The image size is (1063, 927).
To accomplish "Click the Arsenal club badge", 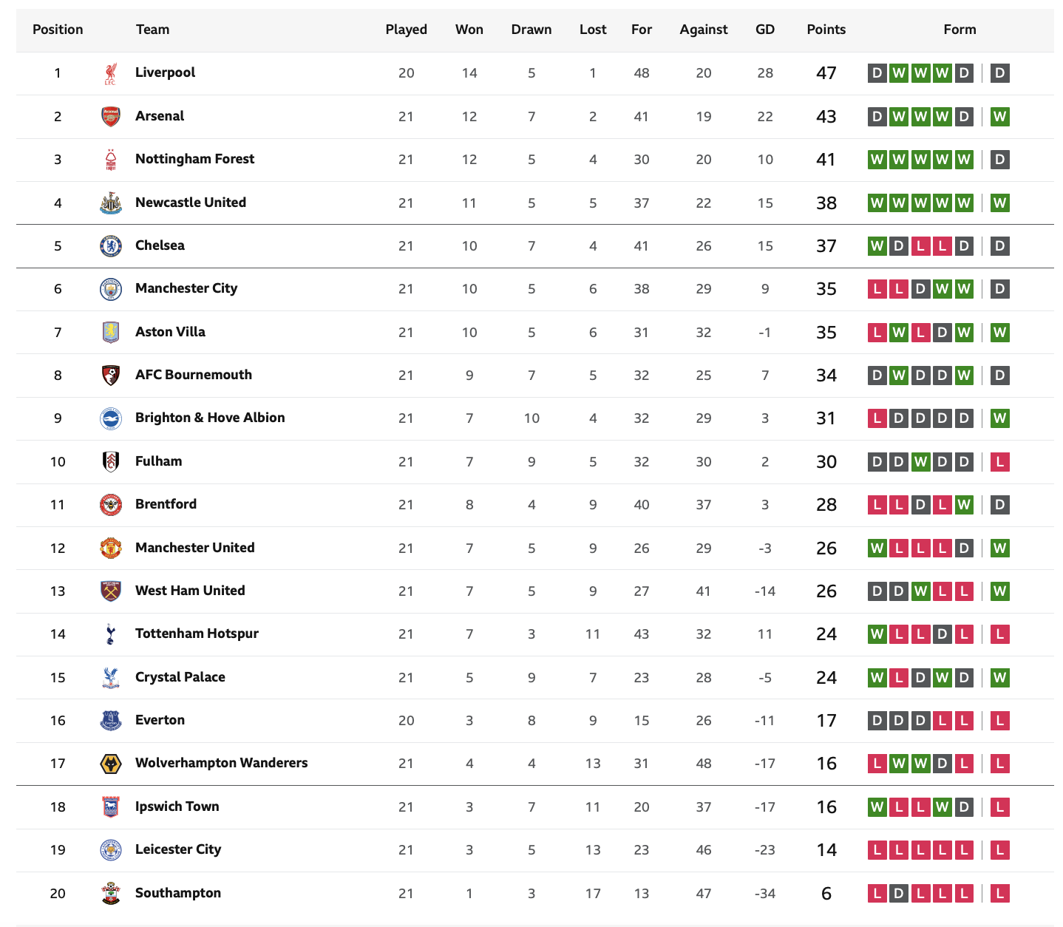I will click(110, 116).
